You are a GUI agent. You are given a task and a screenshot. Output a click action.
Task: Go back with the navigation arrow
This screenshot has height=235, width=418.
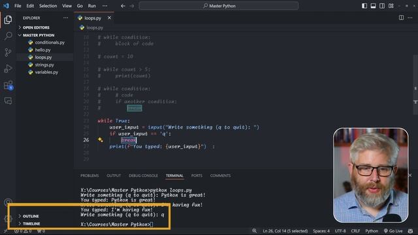[x=123, y=6]
